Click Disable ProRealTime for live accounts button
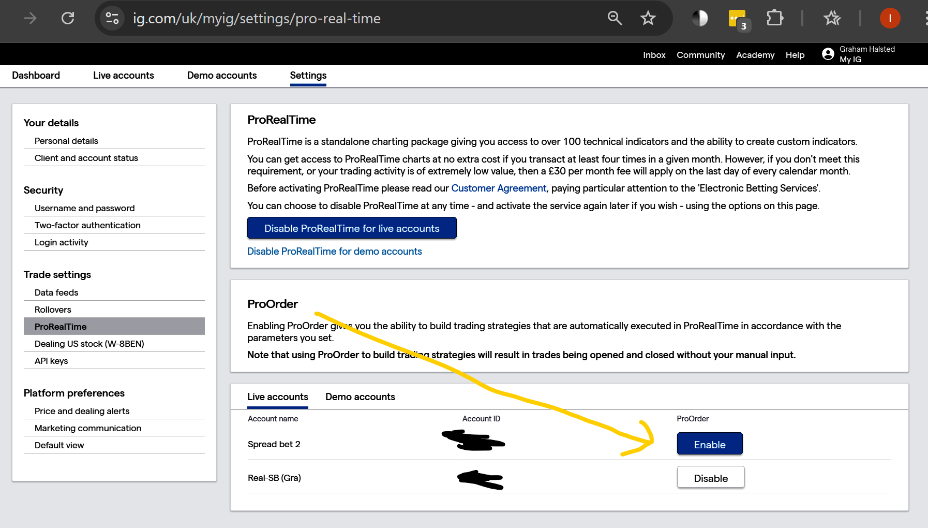 pos(352,228)
